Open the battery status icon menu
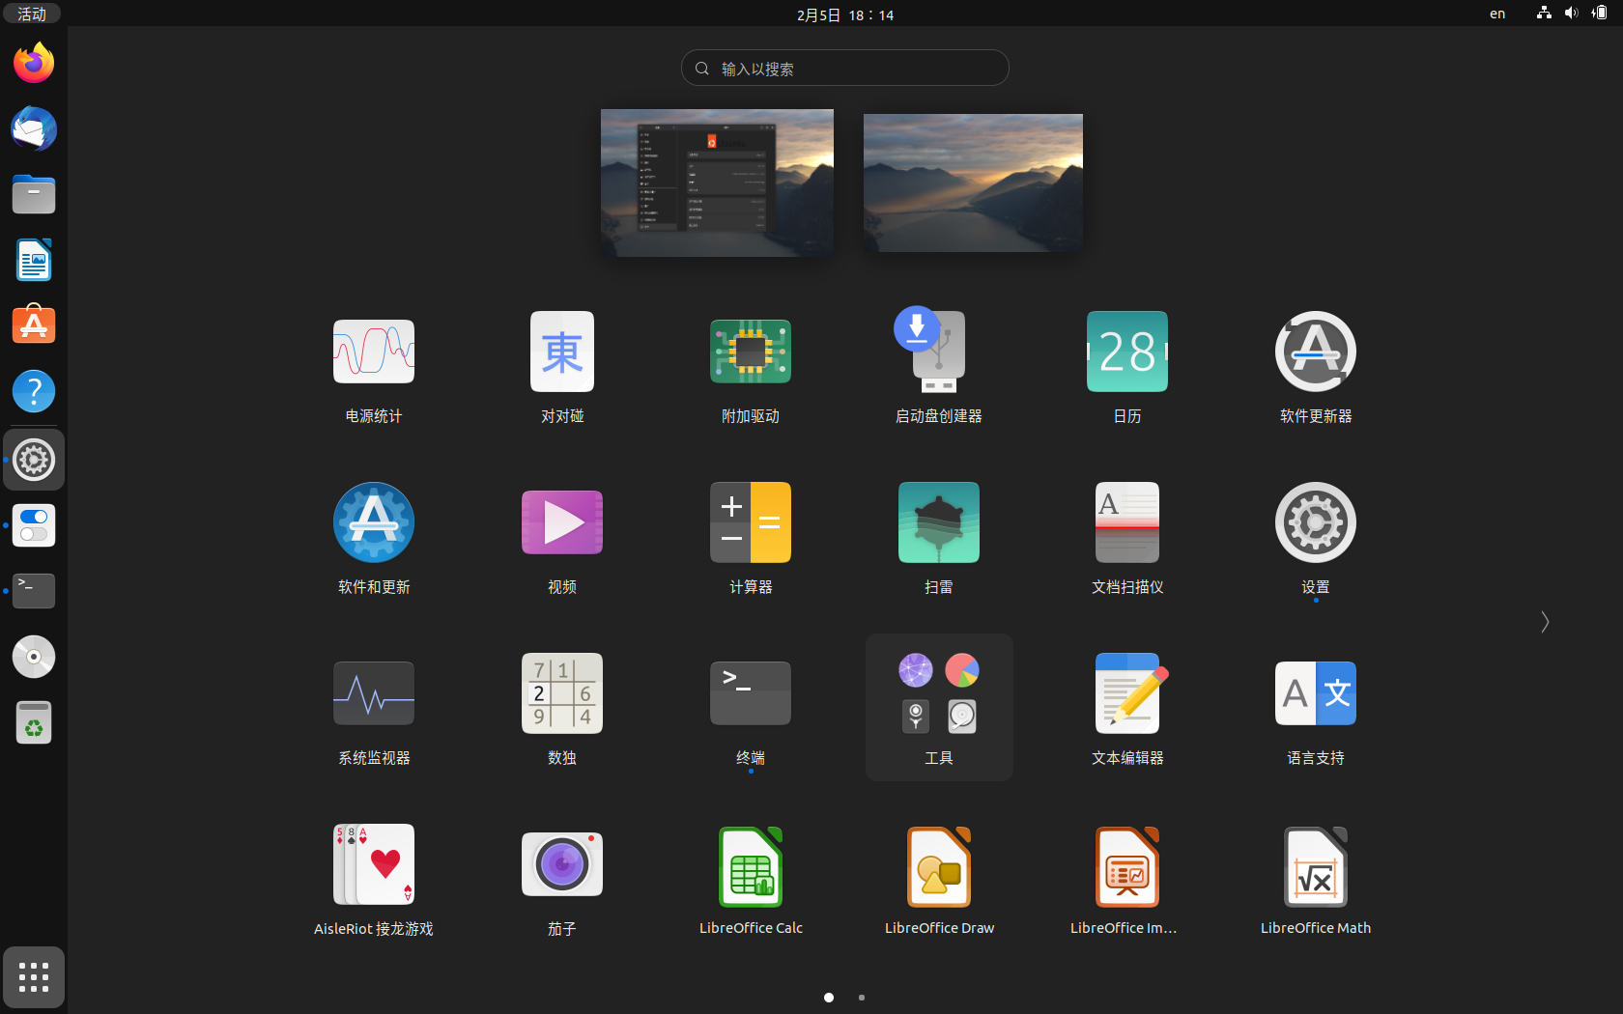Image resolution: width=1623 pixels, height=1014 pixels. [1600, 14]
